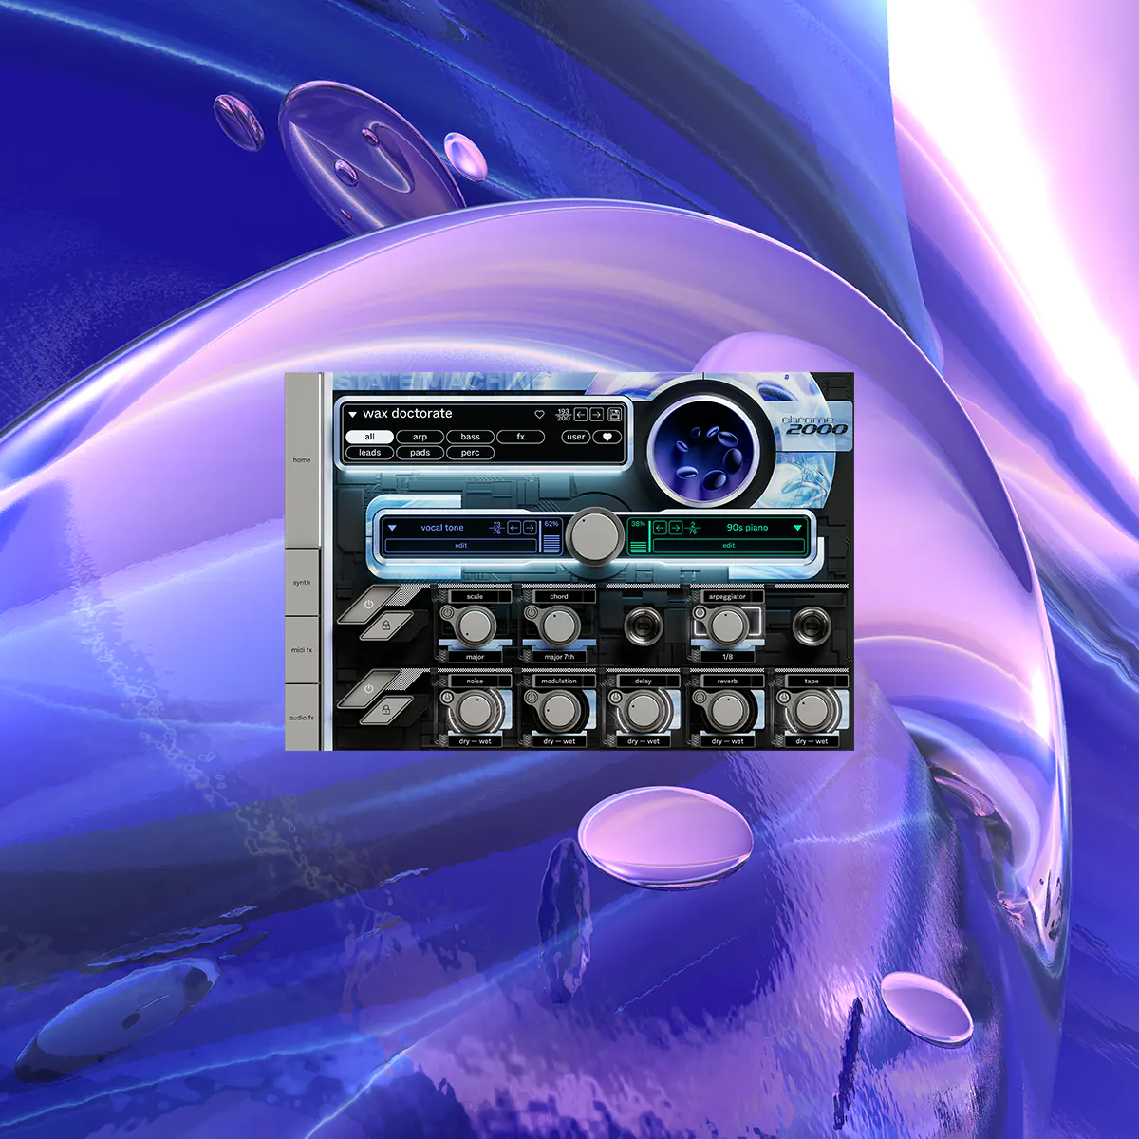1139x1139 pixels.
Task: Click the center layer mix knob
Action: (x=595, y=536)
